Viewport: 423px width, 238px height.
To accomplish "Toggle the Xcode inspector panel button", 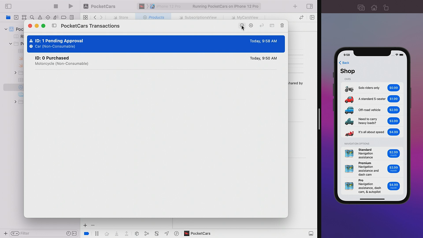I will 310,6.
